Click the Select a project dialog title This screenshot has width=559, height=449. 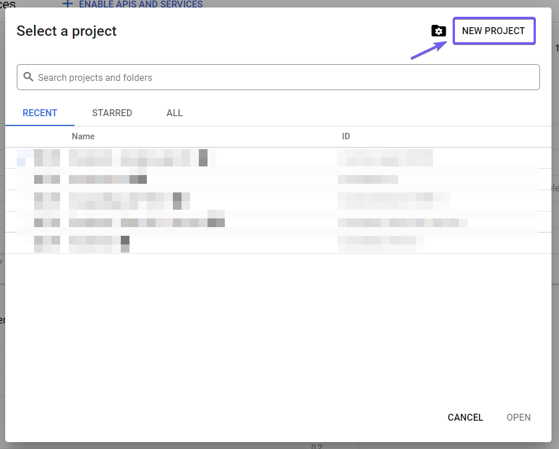66,31
